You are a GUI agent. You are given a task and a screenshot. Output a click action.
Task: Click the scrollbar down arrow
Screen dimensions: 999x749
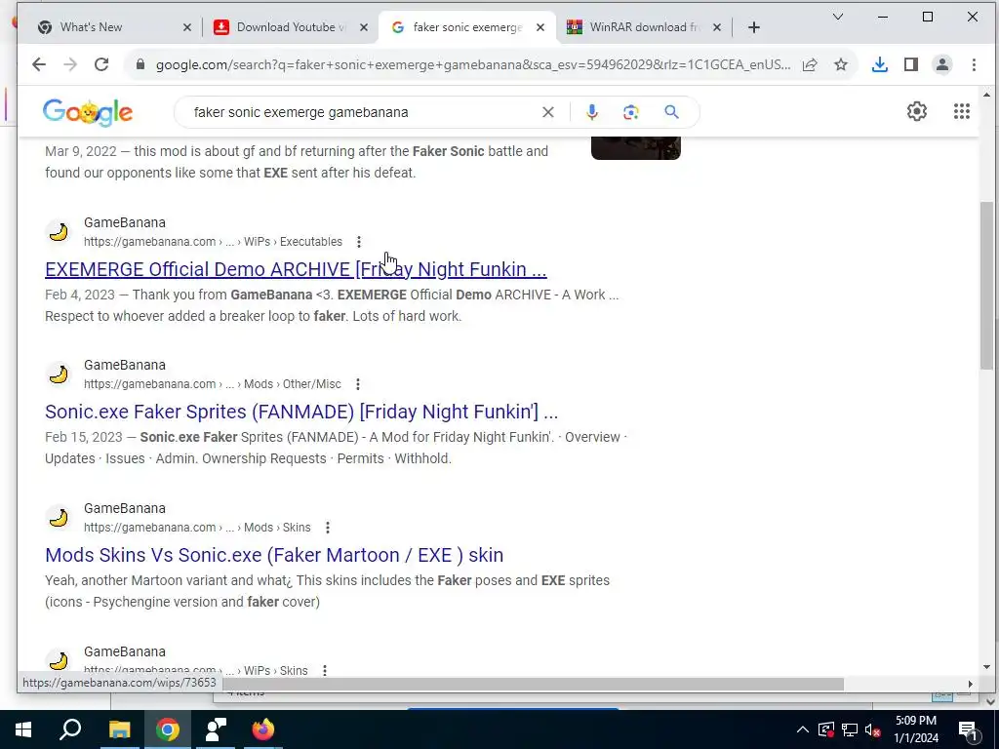pyautogui.click(x=987, y=667)
